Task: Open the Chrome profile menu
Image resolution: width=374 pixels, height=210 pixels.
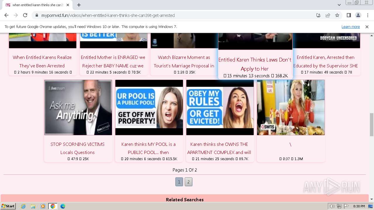Action: [x=358, y=15]
